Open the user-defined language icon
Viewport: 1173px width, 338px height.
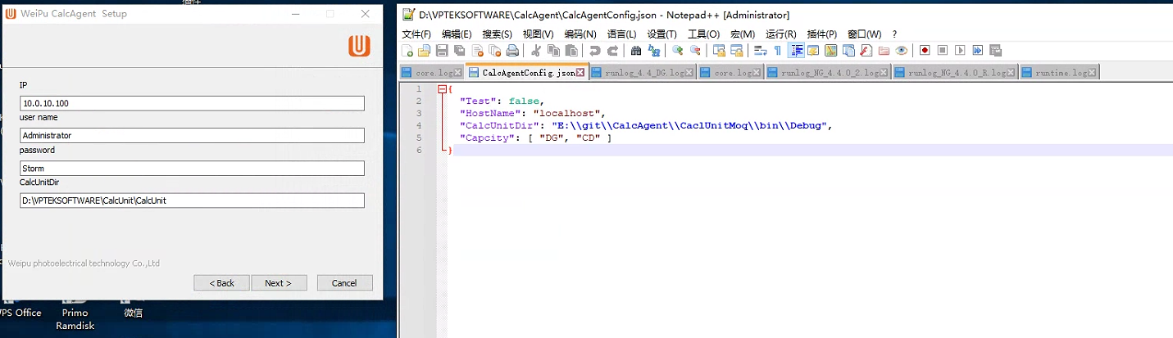(x=813, y=50)
